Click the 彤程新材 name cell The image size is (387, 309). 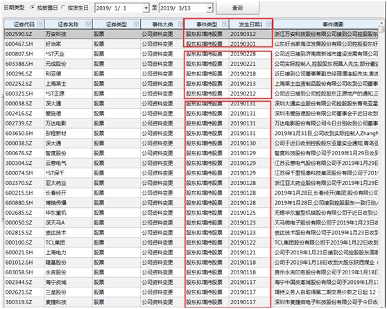[68, 133]
